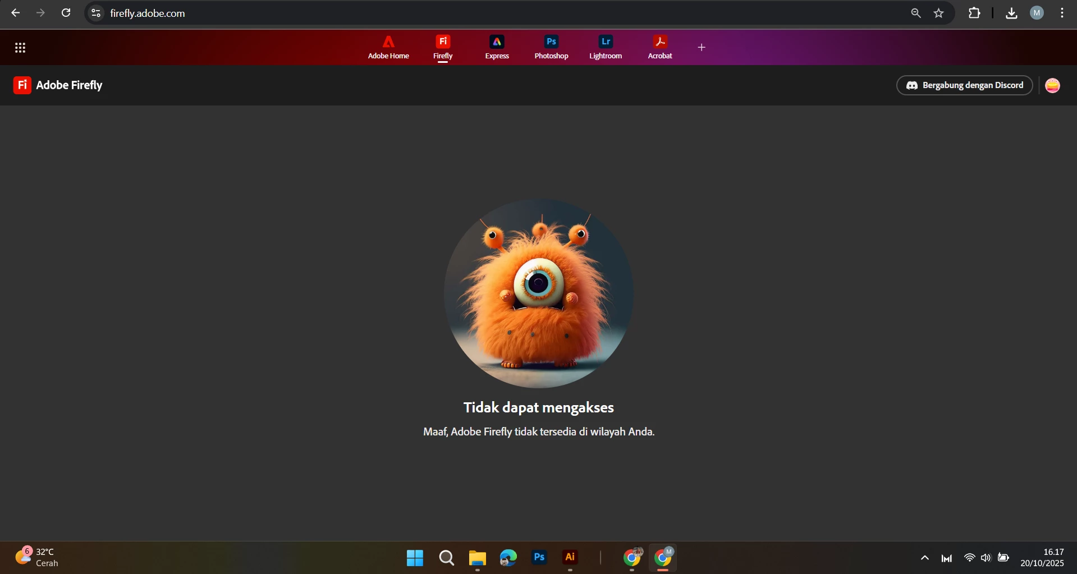Click the 'Tidak dapat mengakses' heading
This screenshot has height=574, width=1077.
539,407
